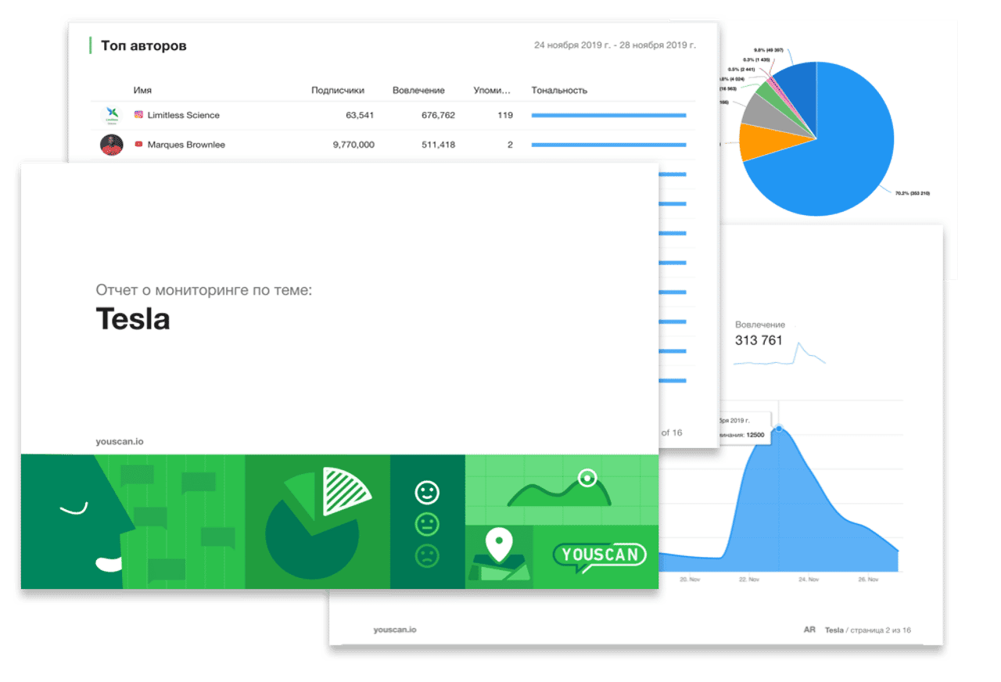Click the 9,770,000 subscribers value
This screenshot has width=1001, height=682.
click(x=353, y=145)
